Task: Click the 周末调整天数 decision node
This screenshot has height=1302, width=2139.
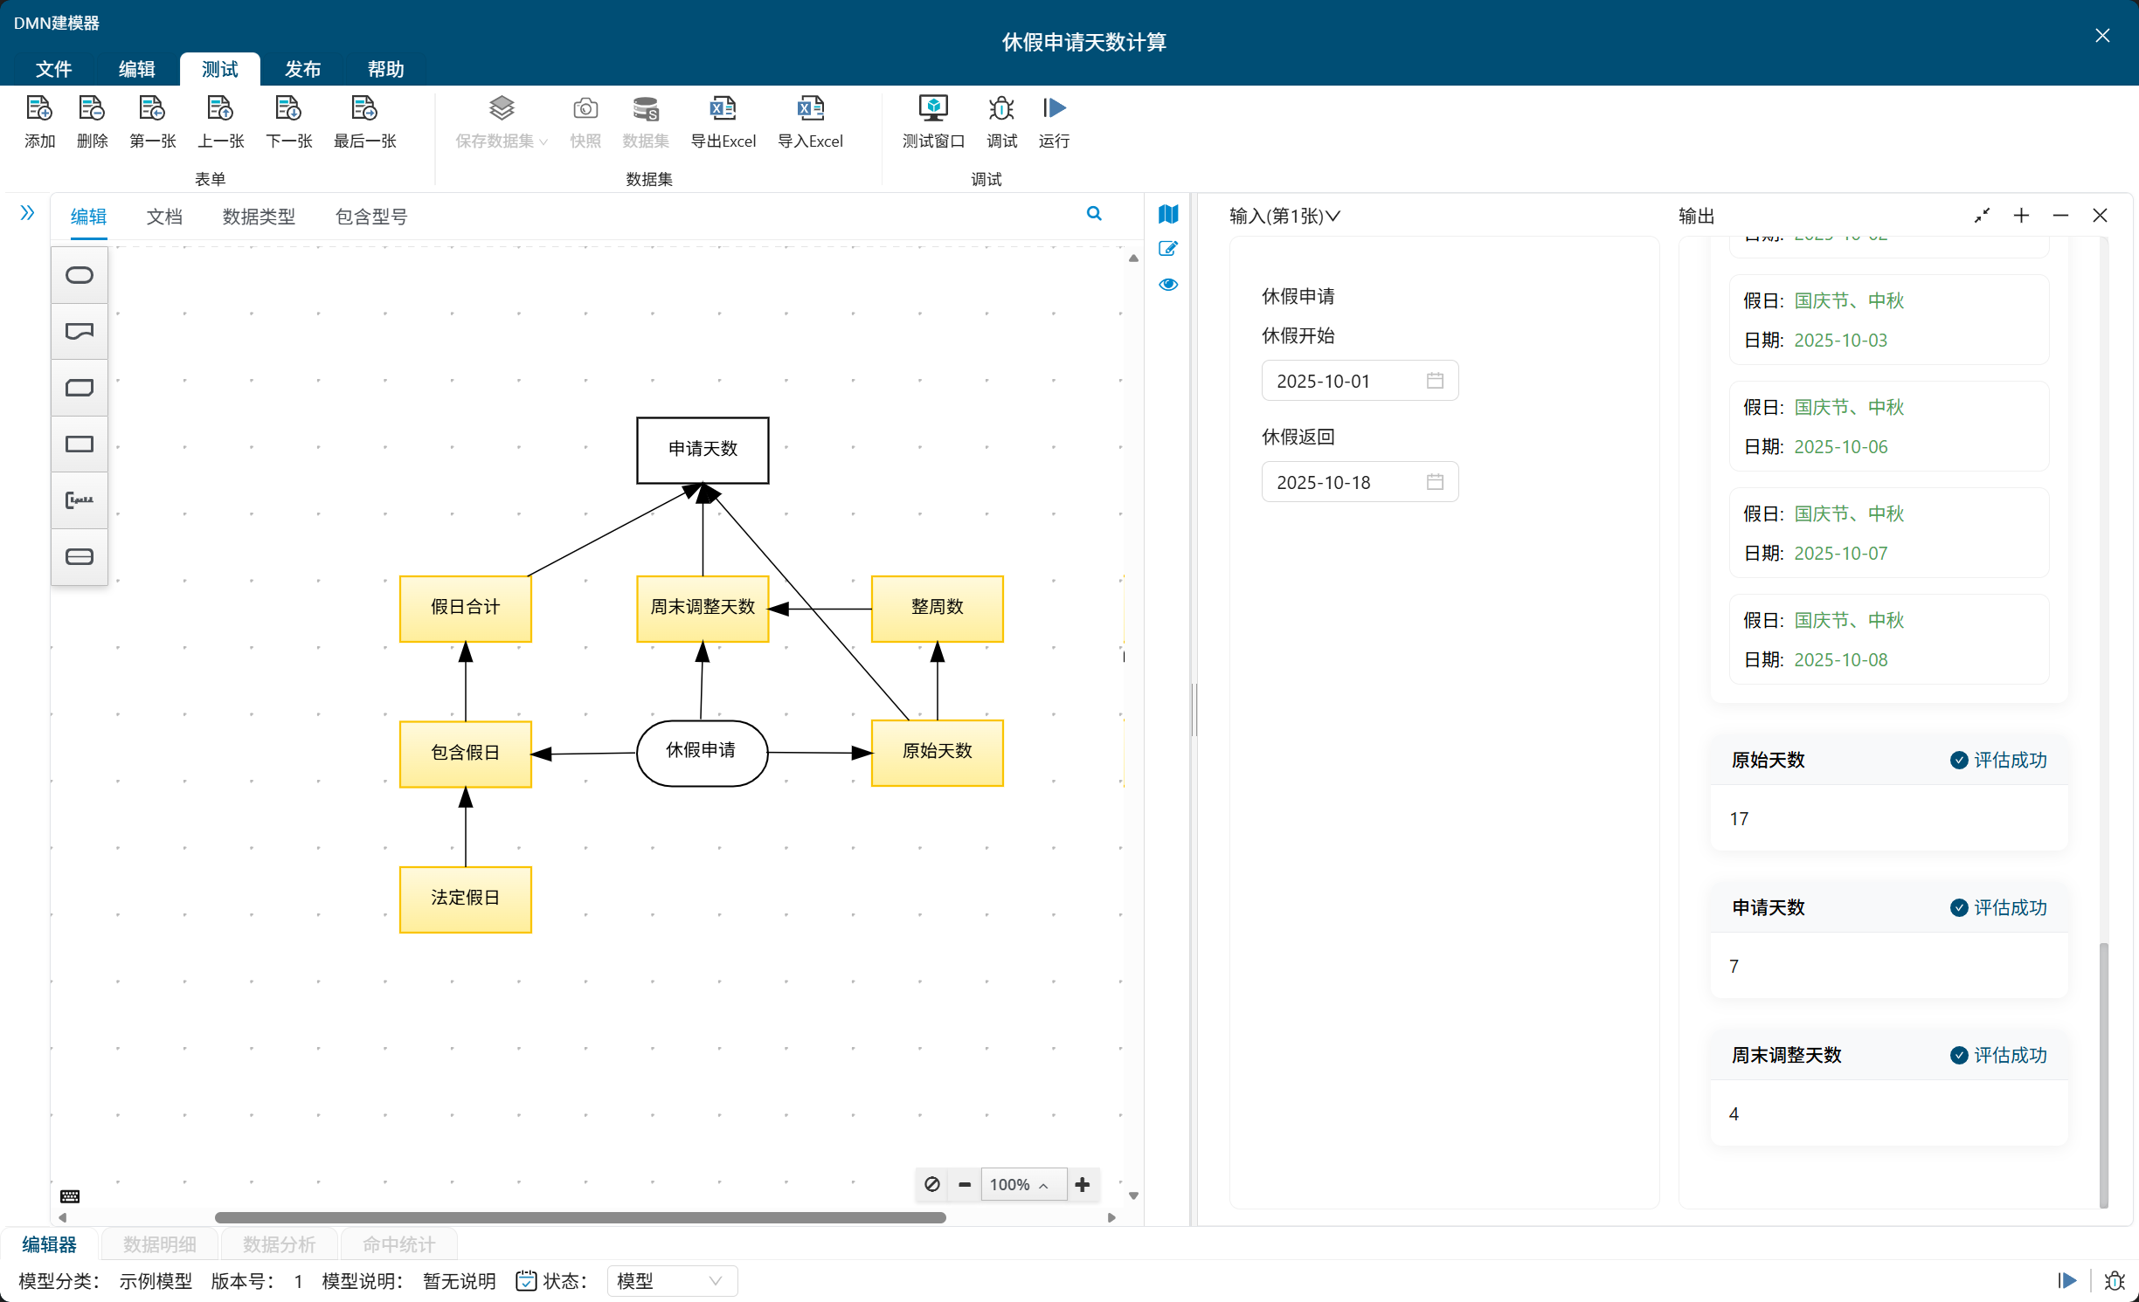Action: coord(703,608)
